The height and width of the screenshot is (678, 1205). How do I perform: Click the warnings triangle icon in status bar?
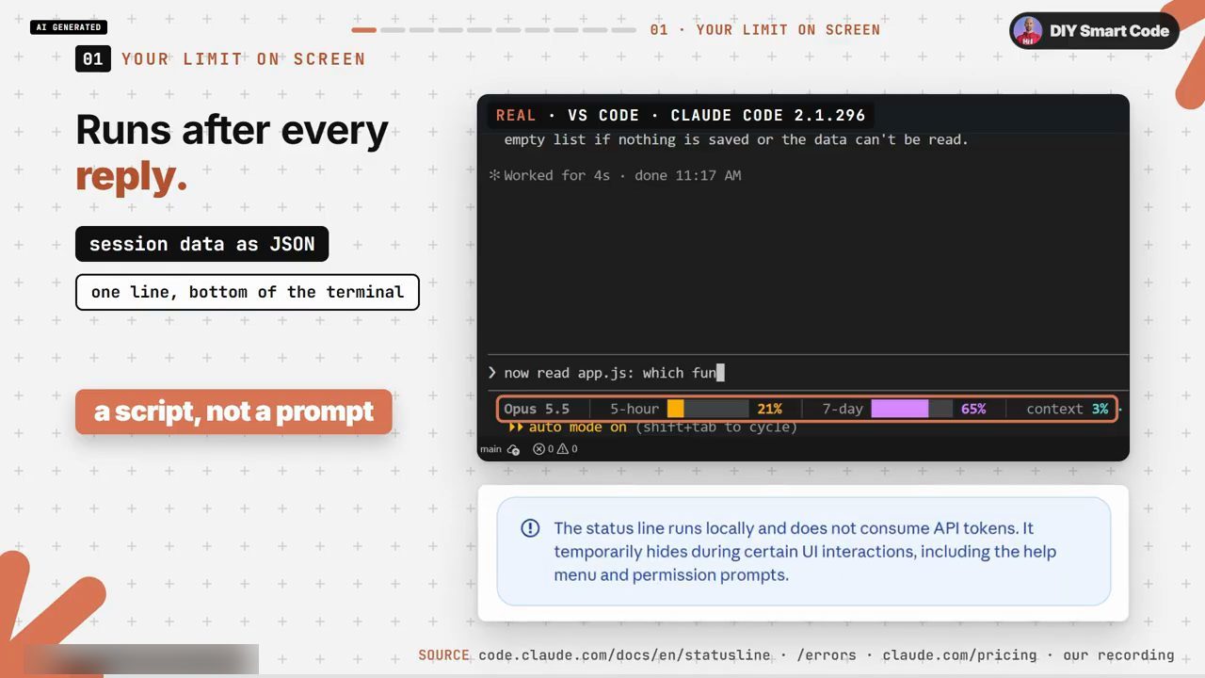[562, 449]
